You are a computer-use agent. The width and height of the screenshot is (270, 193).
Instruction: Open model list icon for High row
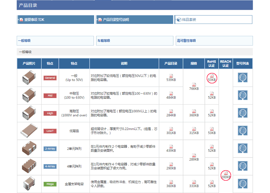tap(243, 113)
